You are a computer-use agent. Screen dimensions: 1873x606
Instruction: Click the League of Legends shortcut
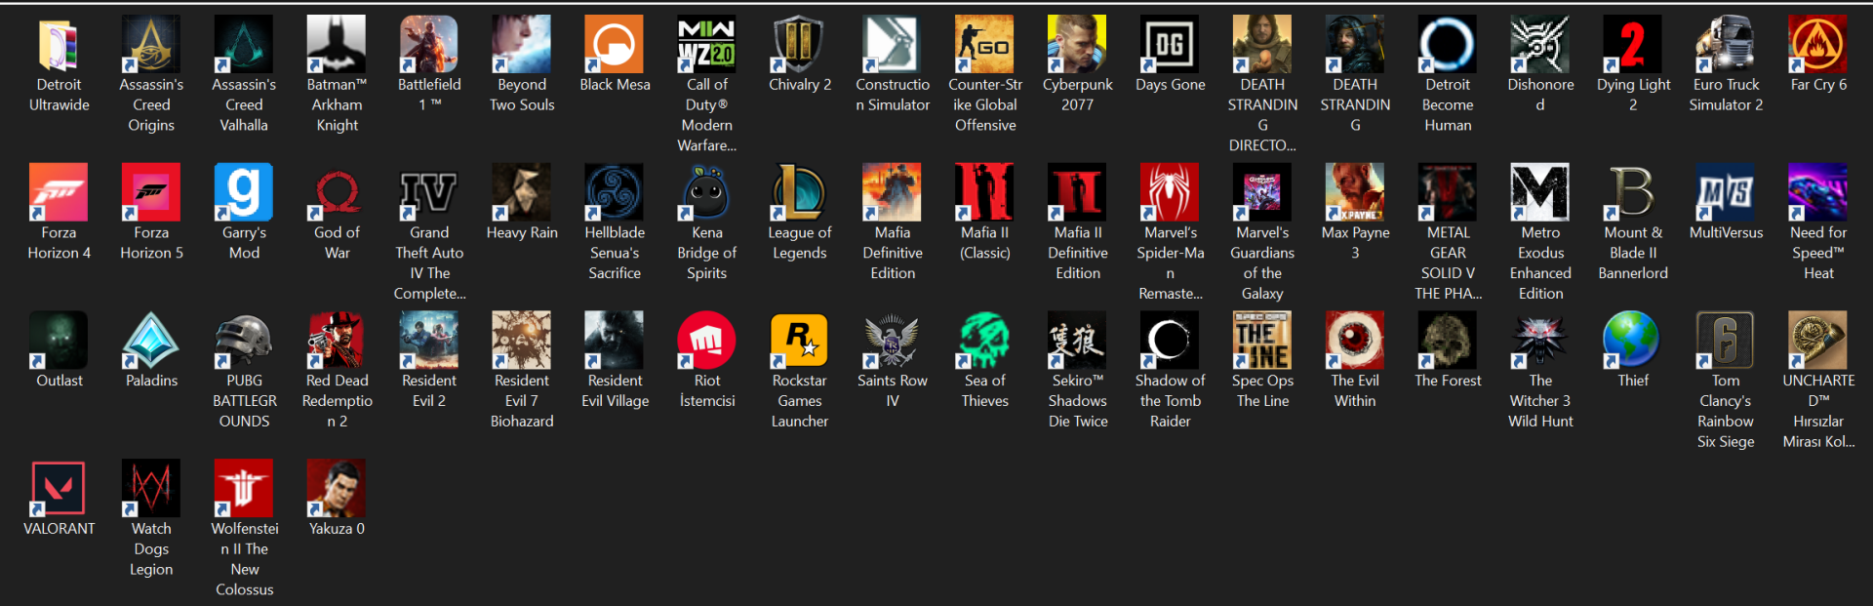tap(800, 192)
